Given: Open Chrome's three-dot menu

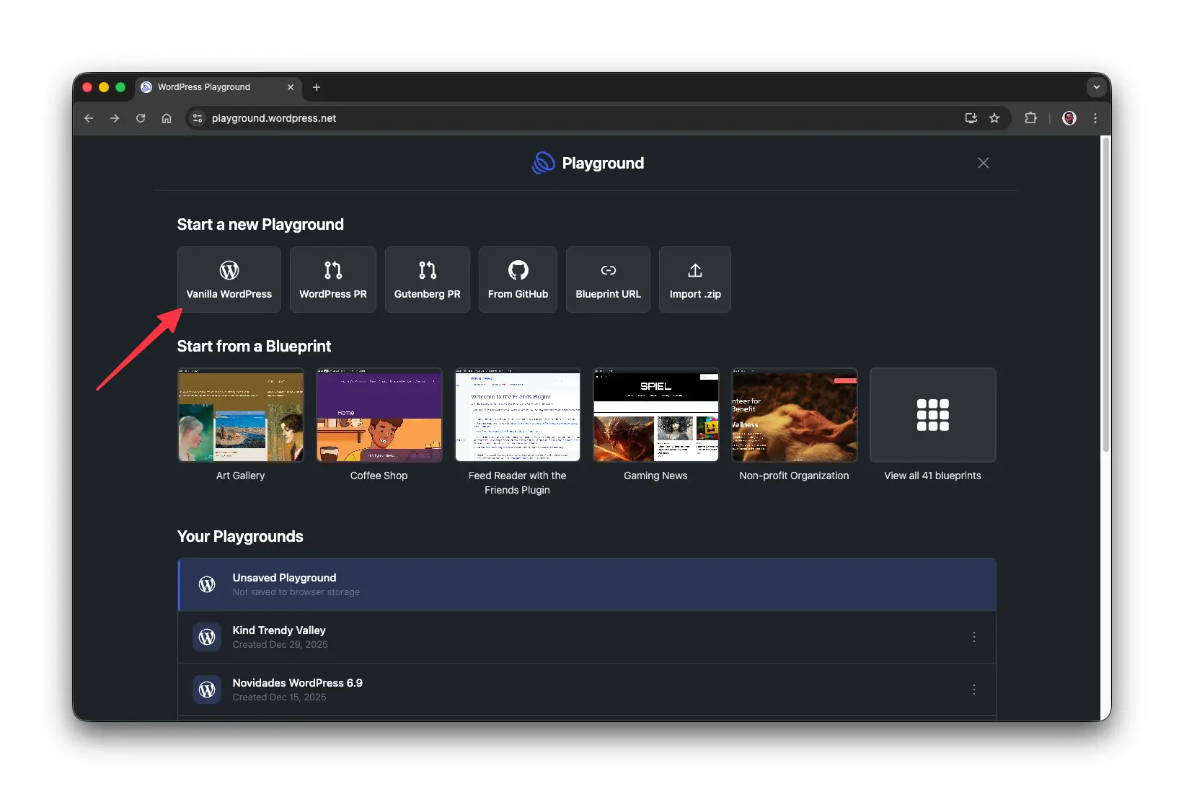Looking at the screenshot, I should point(1095,118).
